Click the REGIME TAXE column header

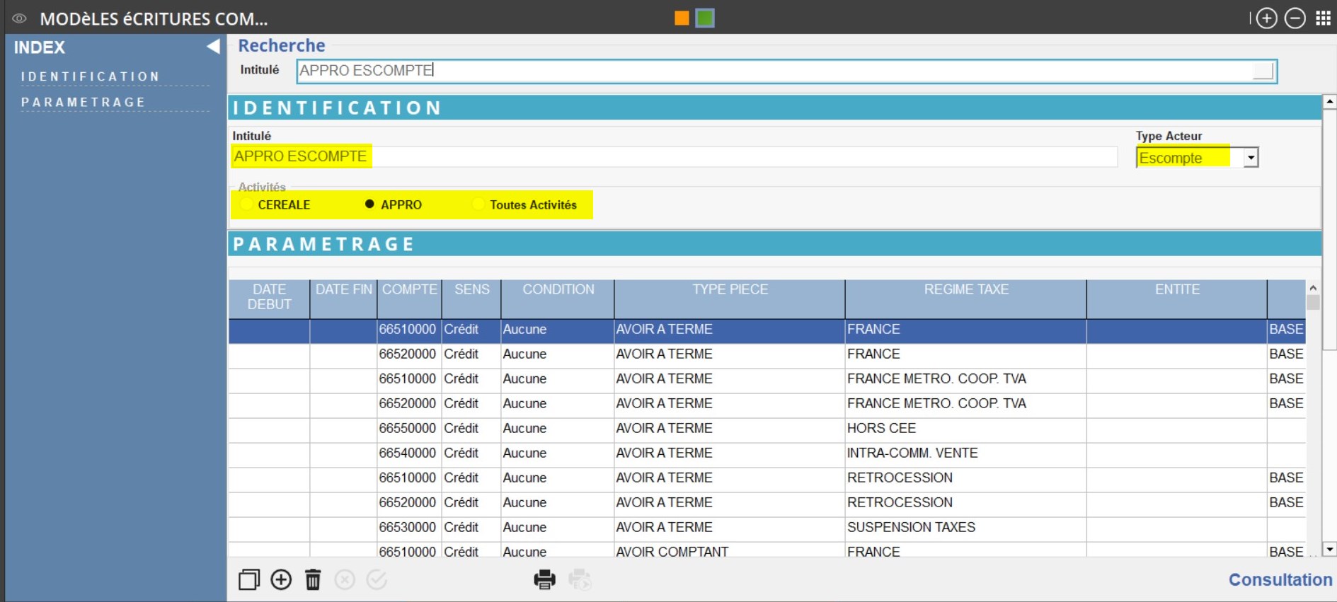click(965, 290)
